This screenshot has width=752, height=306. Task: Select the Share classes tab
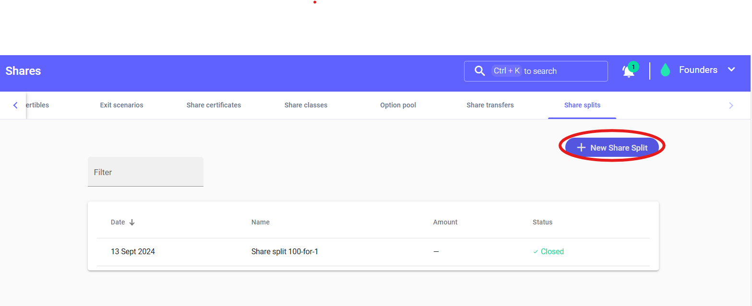pos(306,105)
